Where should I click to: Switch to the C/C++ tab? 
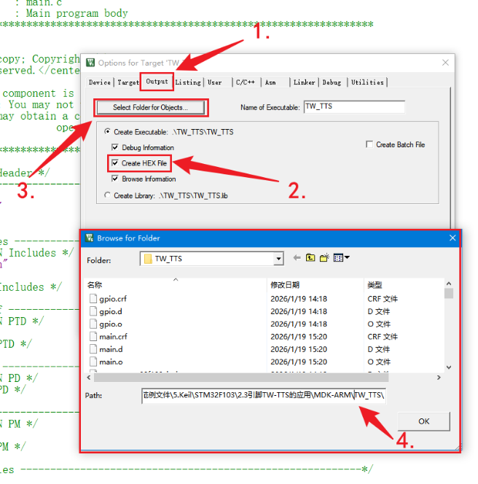(246, 82)
